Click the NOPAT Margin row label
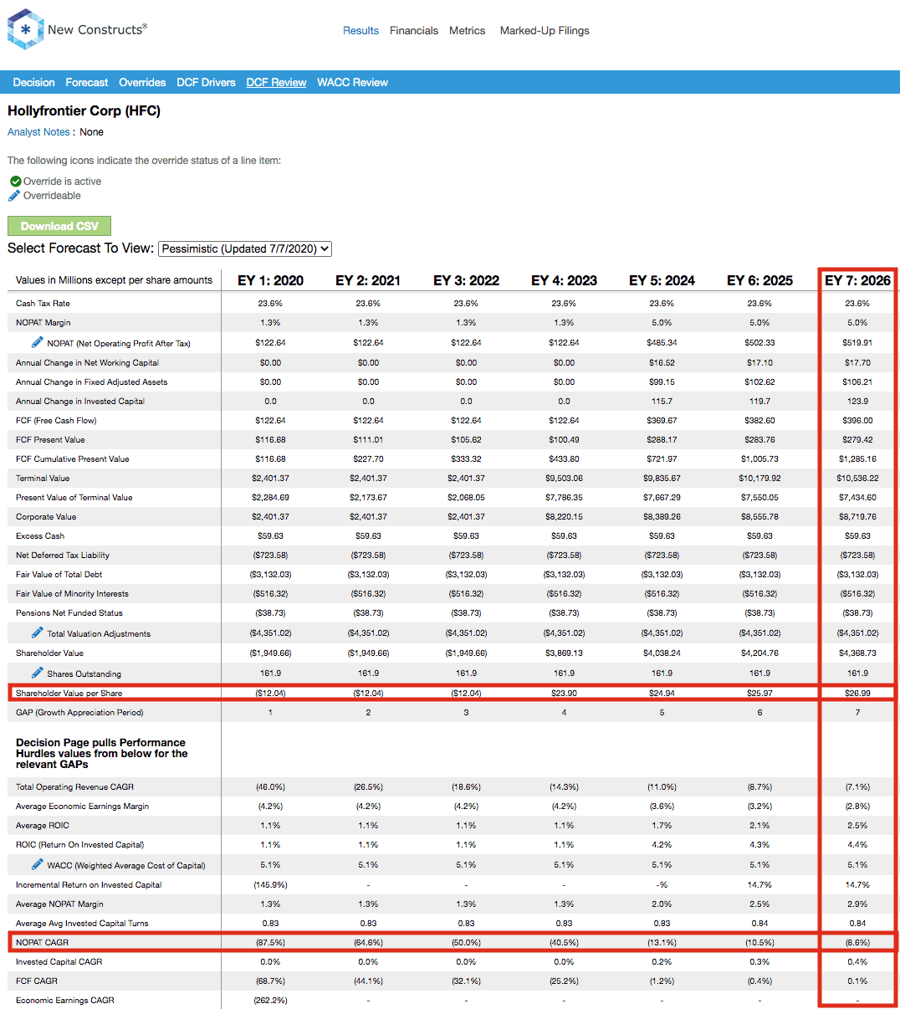 click(43, 323)
